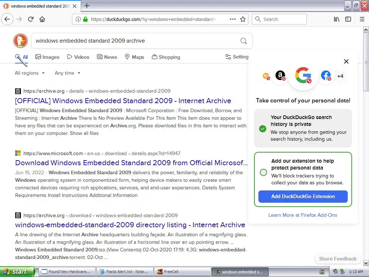The image size is (369, 277).
Task: Click the 1:13 AM taskbar clock
Action: pyautogui.click(x=356, y=272)
